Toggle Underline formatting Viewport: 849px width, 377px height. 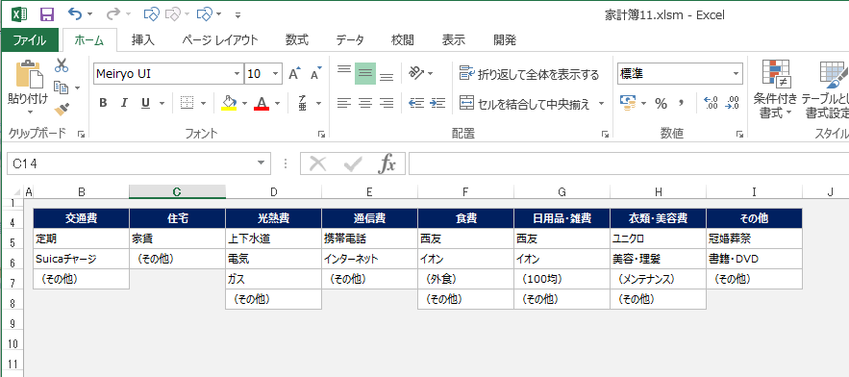pyautogui.click(x=145, y=103)
